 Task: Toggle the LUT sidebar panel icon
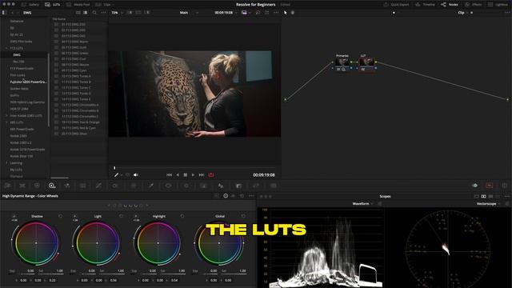(x=4, y=13)
